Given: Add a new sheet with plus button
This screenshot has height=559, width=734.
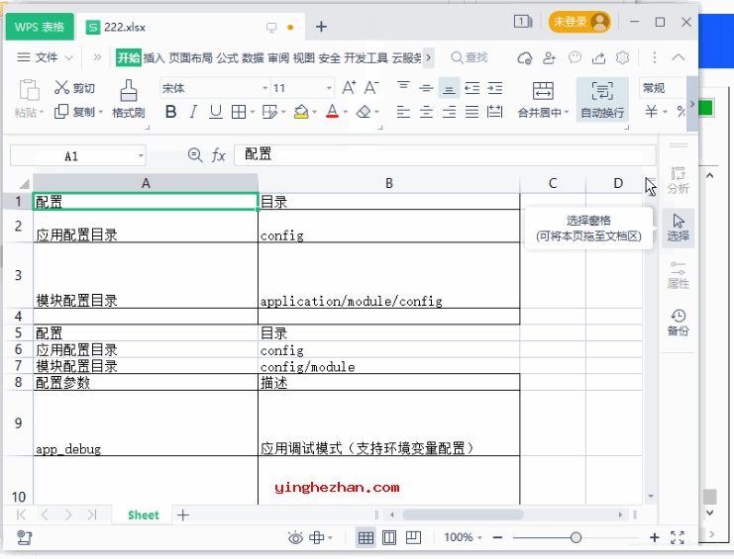Looking at the screenshot, I should click(x=183, y=515).
